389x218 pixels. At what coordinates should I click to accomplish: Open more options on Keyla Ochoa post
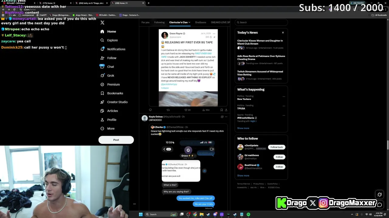(x=226, y=117)
